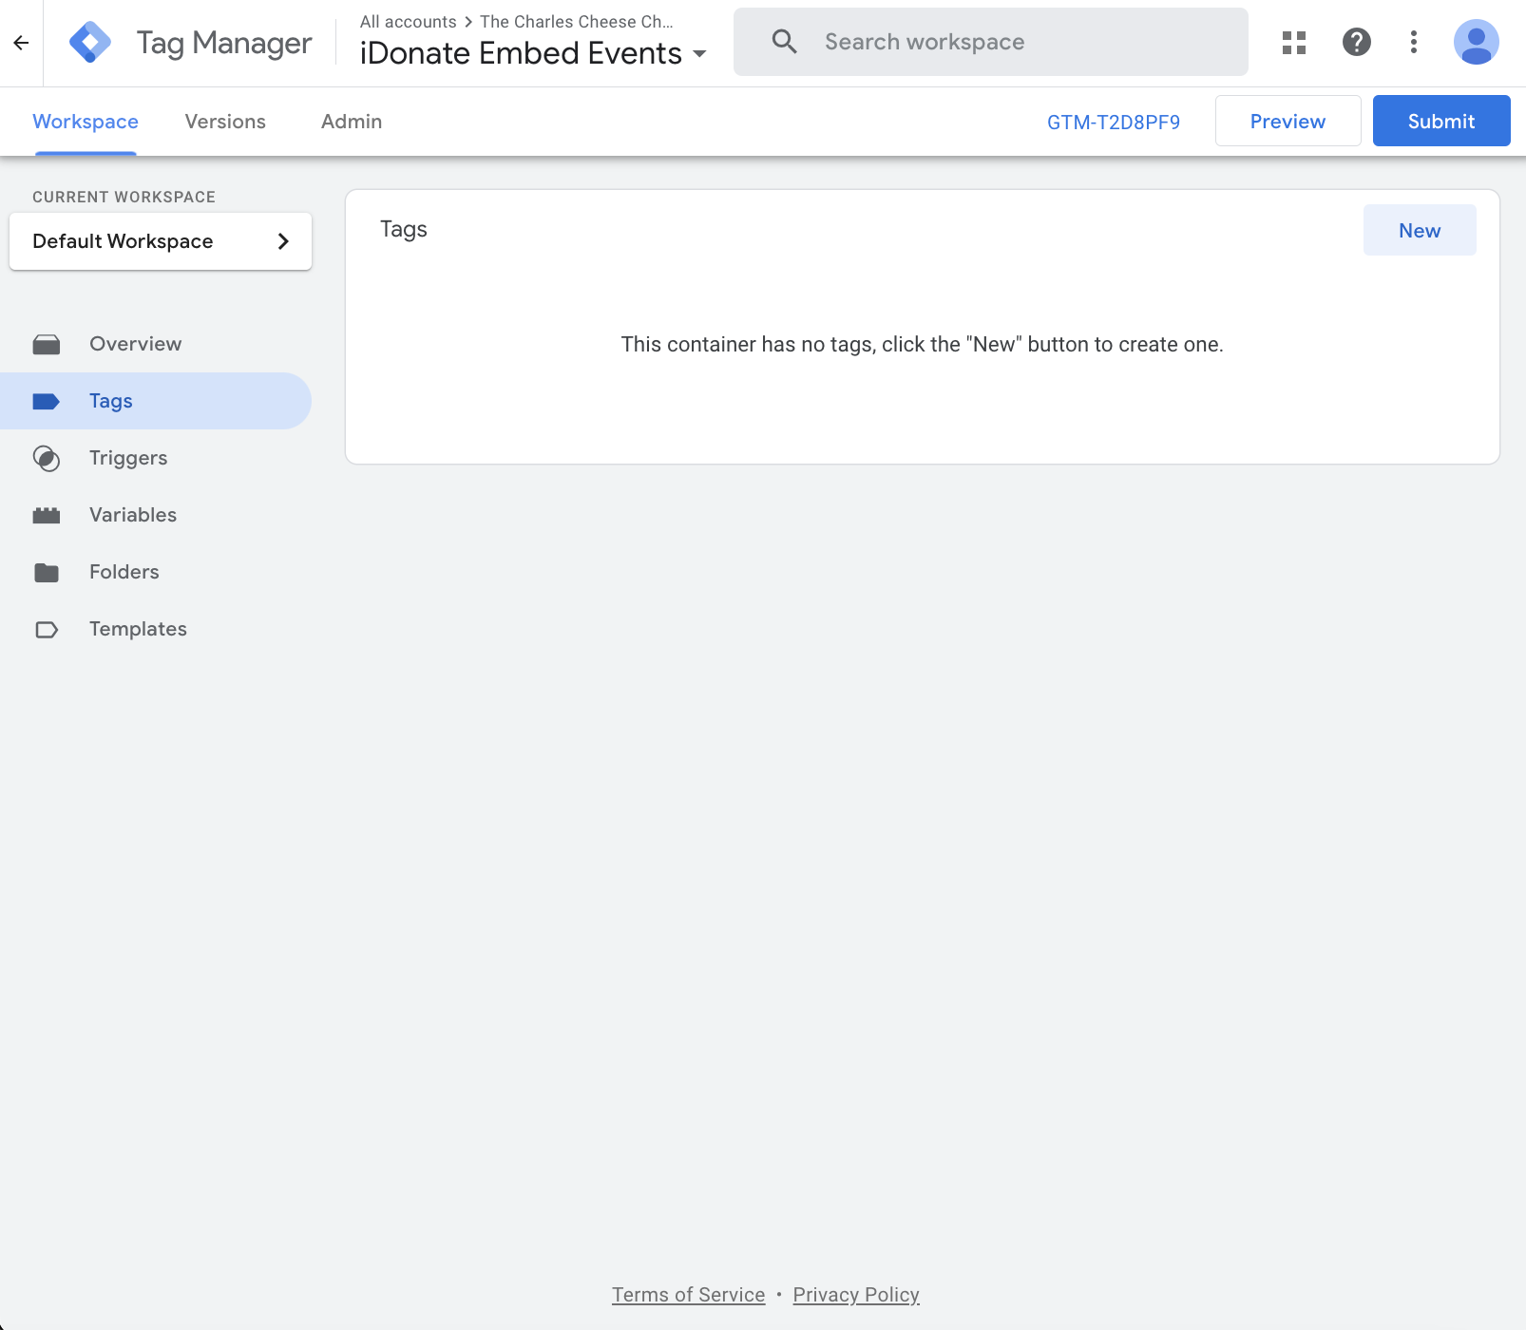Click the blue Submit button
The width and height of the screenshot is (1526, 1330).
click(x=1441, y=121)
